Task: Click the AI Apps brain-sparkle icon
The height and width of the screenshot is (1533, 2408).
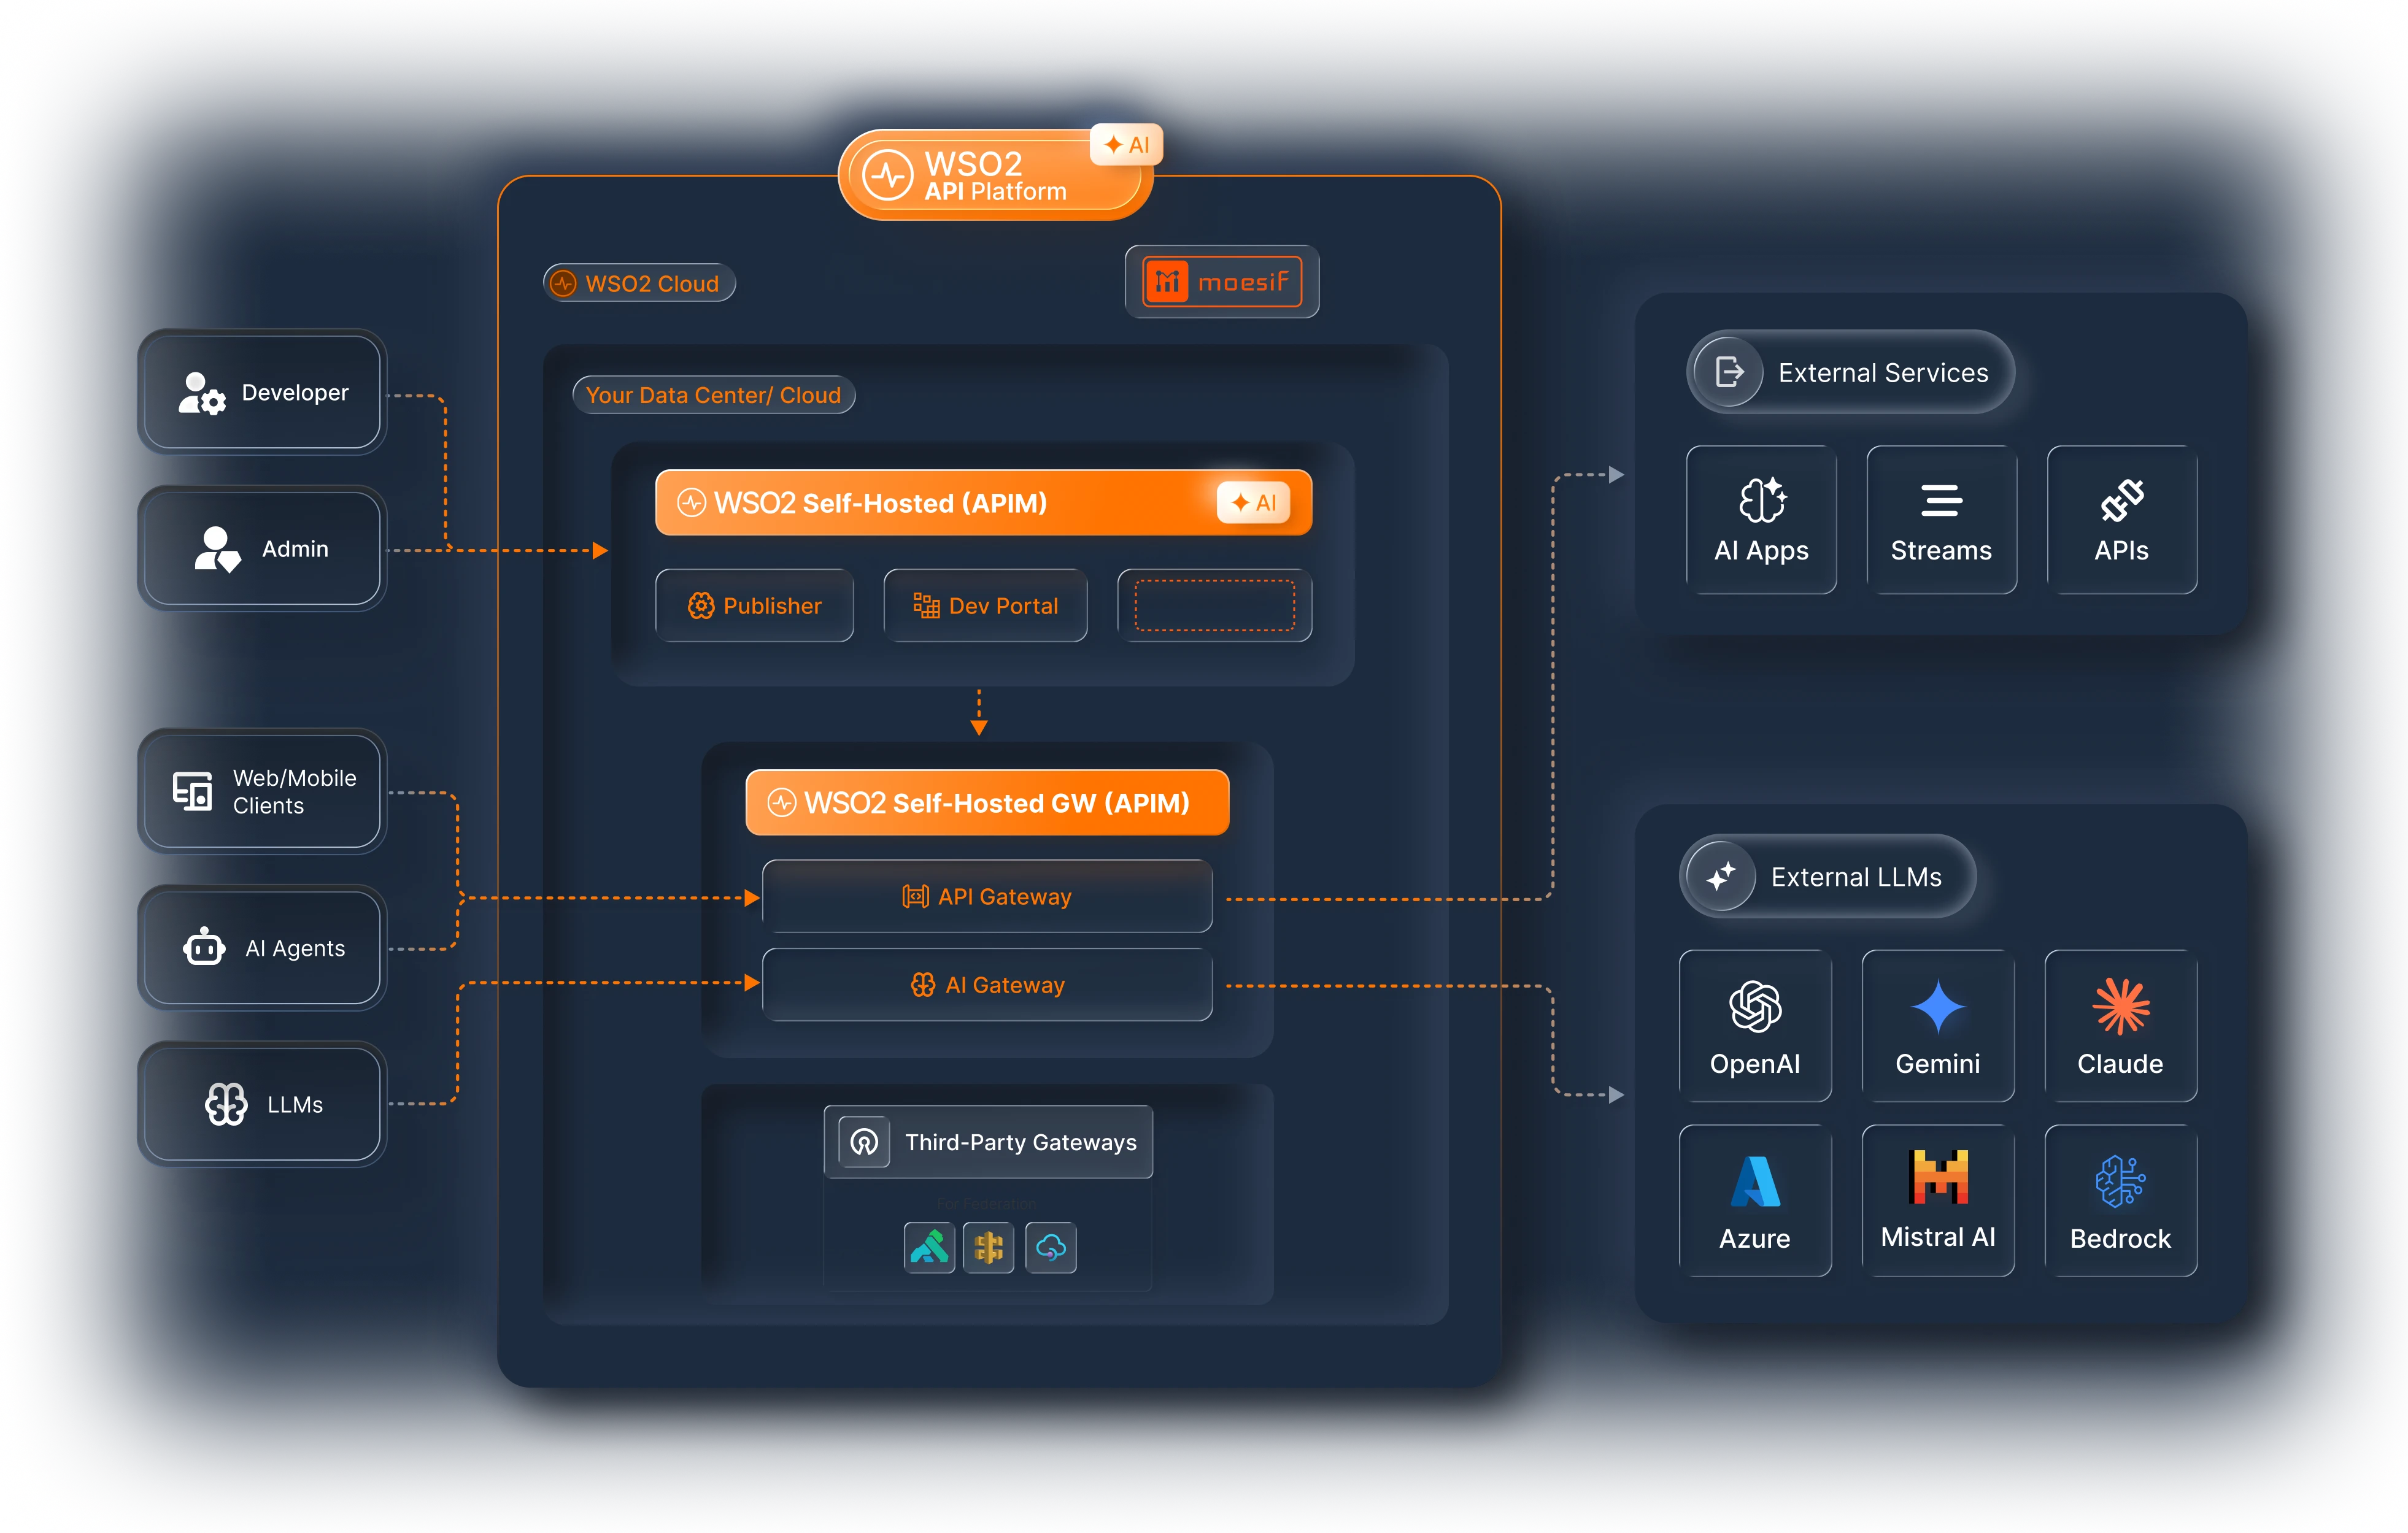Action: tap(1762, 500)
